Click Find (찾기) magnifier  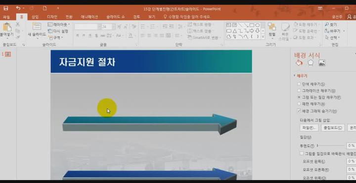(x=331, y=25)
